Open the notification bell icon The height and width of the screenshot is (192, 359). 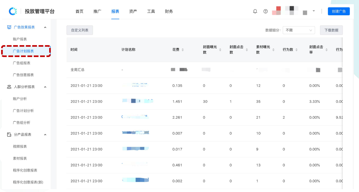point(255,11)
